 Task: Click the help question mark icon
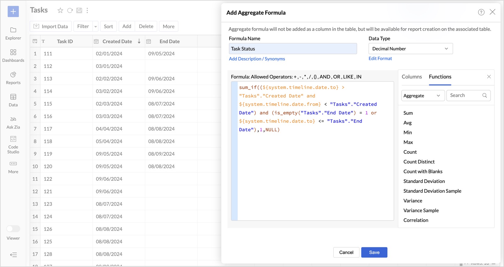point(481,12)
